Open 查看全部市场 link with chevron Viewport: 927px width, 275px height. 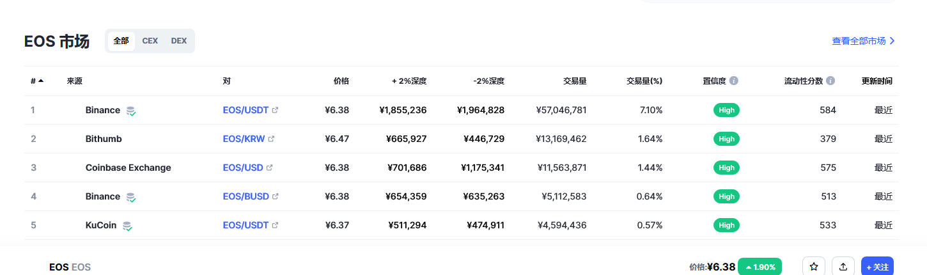click(863, 41)
